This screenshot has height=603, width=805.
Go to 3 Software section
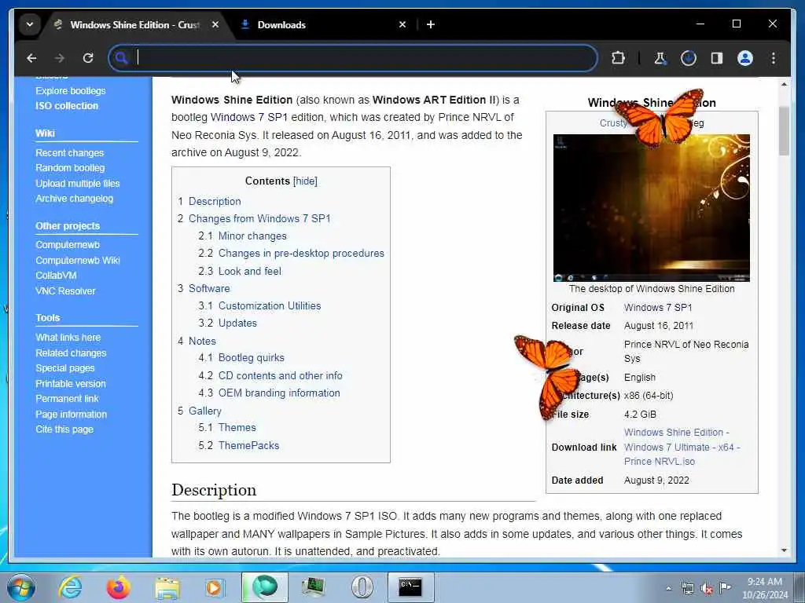click(x=209, y=289)
